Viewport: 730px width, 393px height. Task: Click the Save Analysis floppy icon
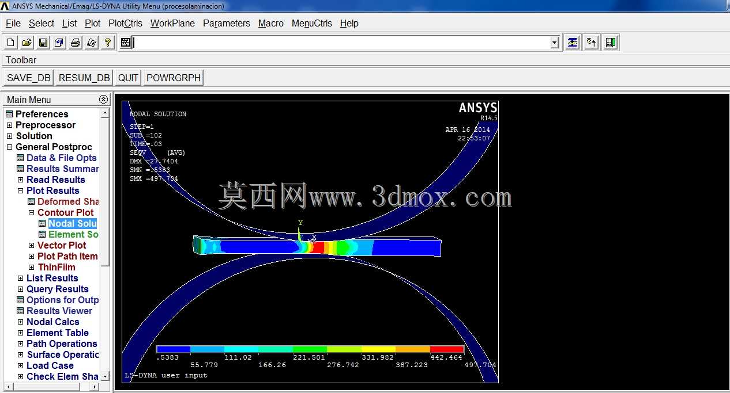point(43,43)
